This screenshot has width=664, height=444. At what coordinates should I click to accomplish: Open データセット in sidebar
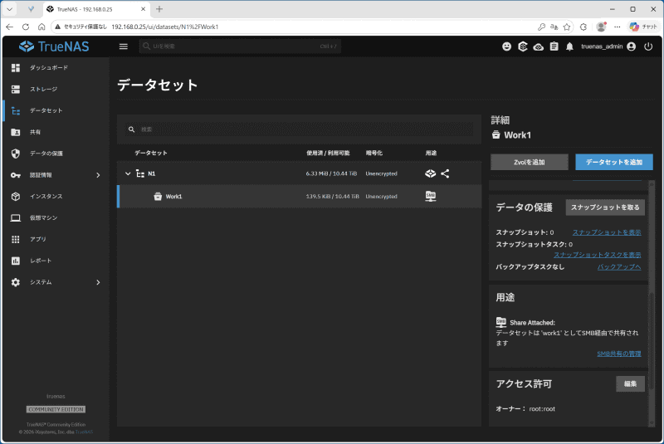(x=56, y=110)
